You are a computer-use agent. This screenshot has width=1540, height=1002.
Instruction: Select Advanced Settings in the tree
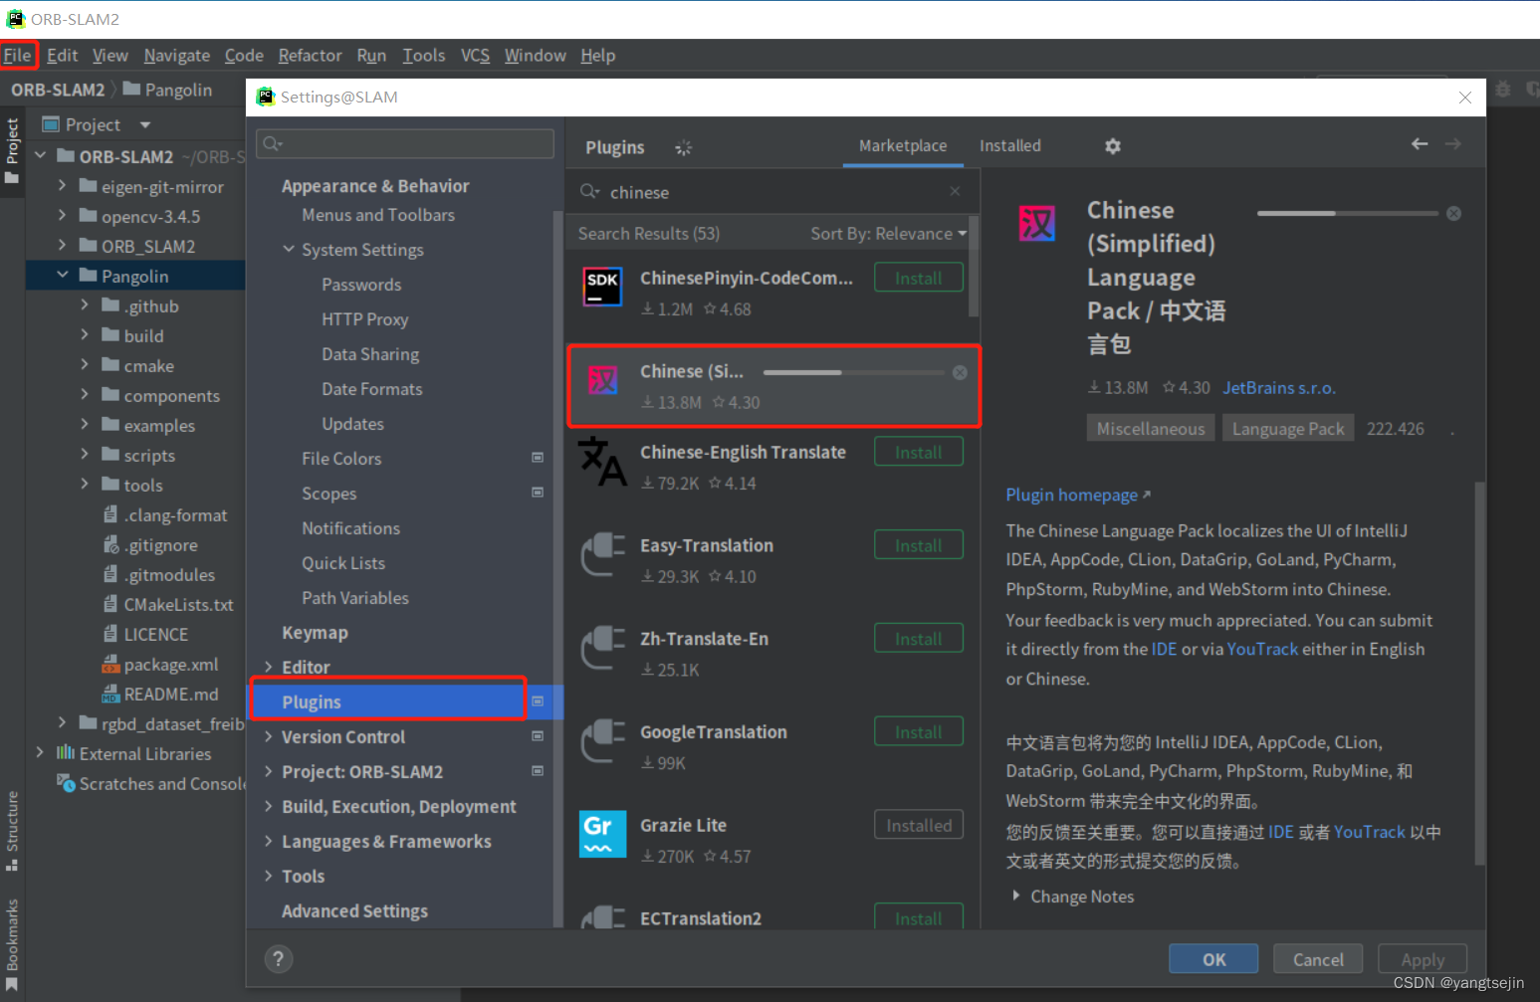(354, 910)
